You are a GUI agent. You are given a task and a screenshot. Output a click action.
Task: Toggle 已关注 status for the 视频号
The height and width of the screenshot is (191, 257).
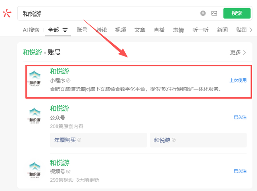(x=240, y=171)
